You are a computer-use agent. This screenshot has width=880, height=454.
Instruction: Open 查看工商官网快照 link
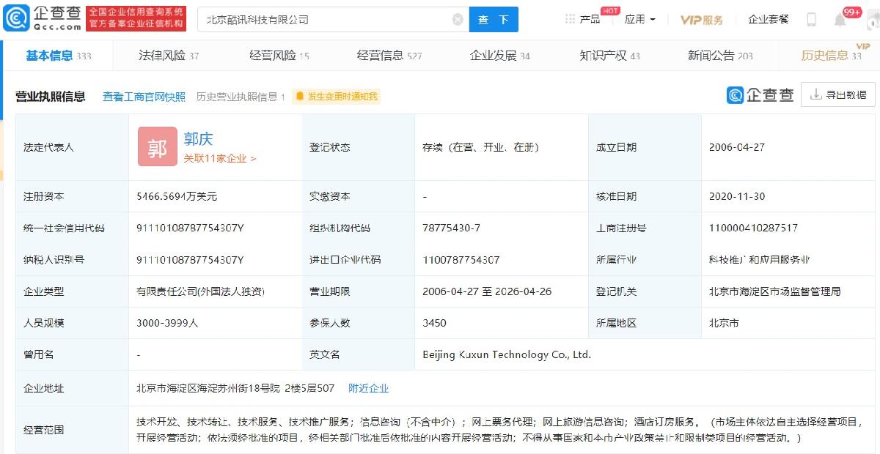pyautogui.click(x=144, y=97)
